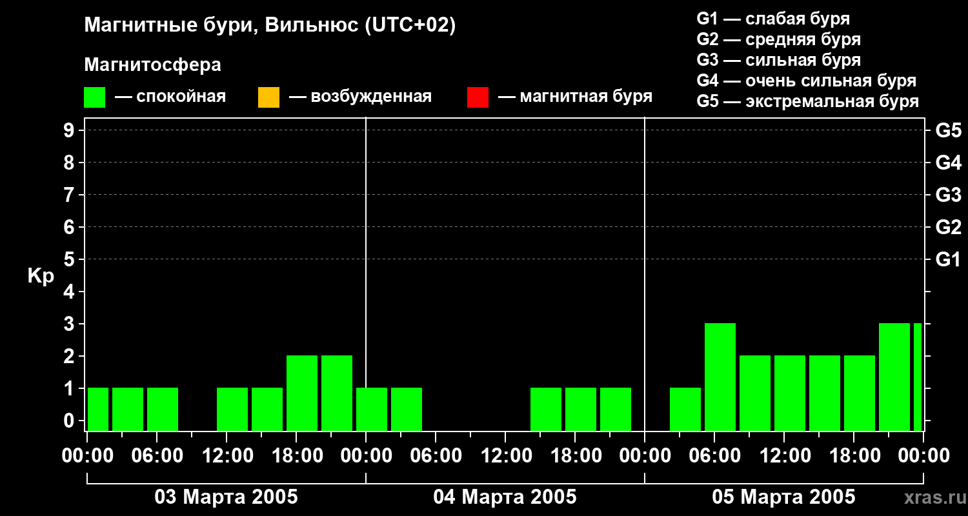Click the '— возбужденная' legend label
Image resolution: width=968 pixels, height=516 pixels.
tap(360, 97)
